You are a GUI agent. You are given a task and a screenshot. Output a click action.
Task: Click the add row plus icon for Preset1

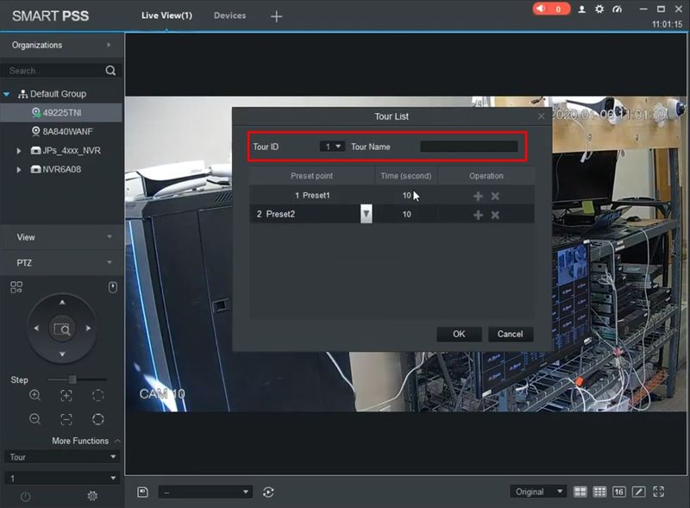478,196
